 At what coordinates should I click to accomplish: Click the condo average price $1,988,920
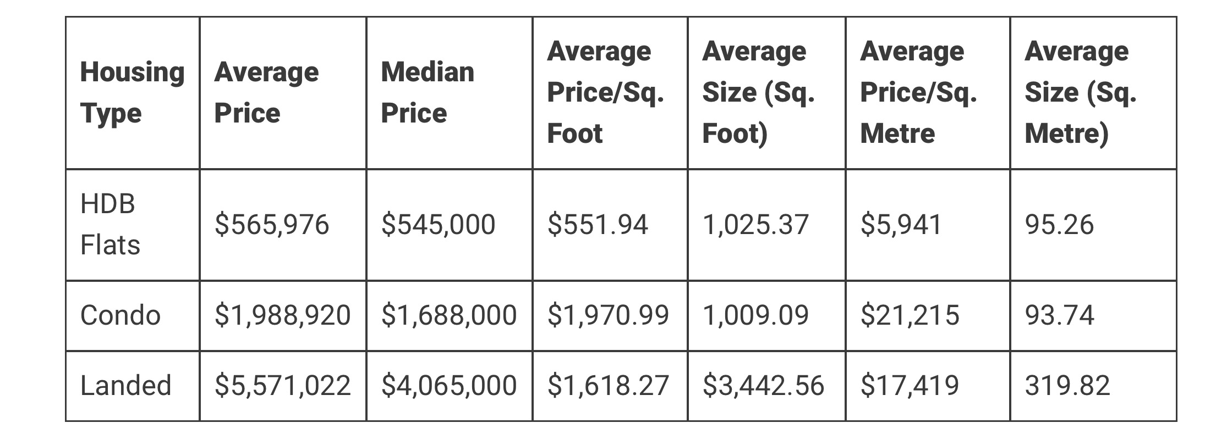click(x=282, y=315)
